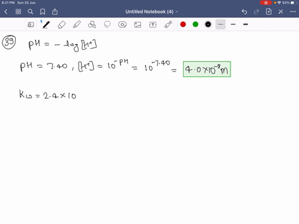The width and height of the screenshot is (299, 224).
Task: Select the medium stroke width
Action: coord(233,24)
